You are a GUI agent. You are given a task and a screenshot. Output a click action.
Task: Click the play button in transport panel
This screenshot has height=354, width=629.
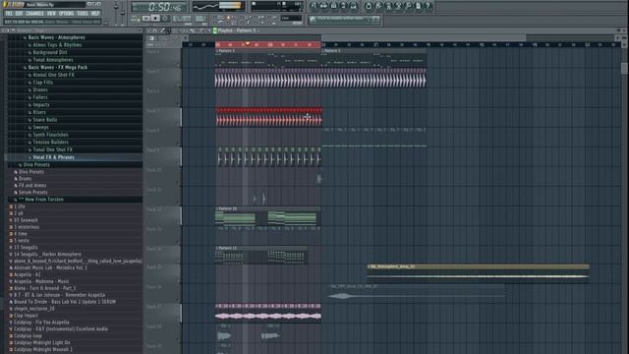click(146, 19)
